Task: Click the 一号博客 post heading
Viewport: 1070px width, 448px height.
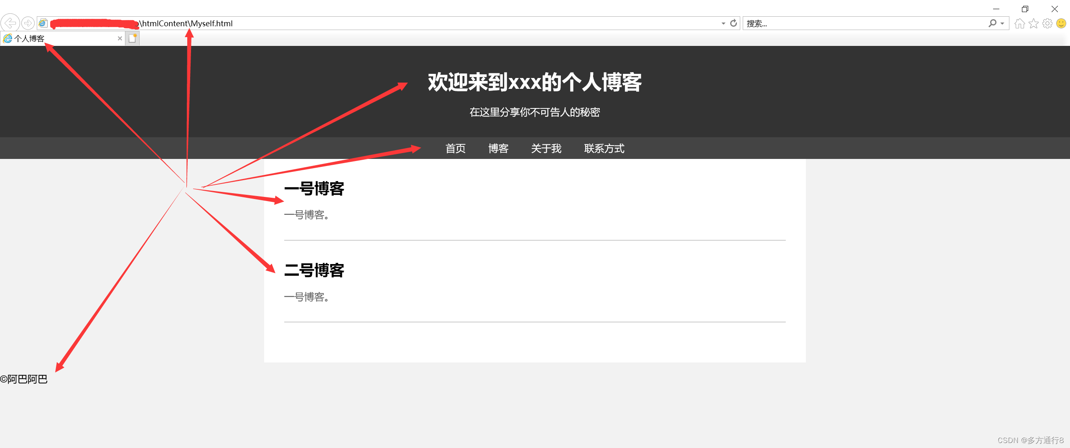Action: click(x=314, y=189)
